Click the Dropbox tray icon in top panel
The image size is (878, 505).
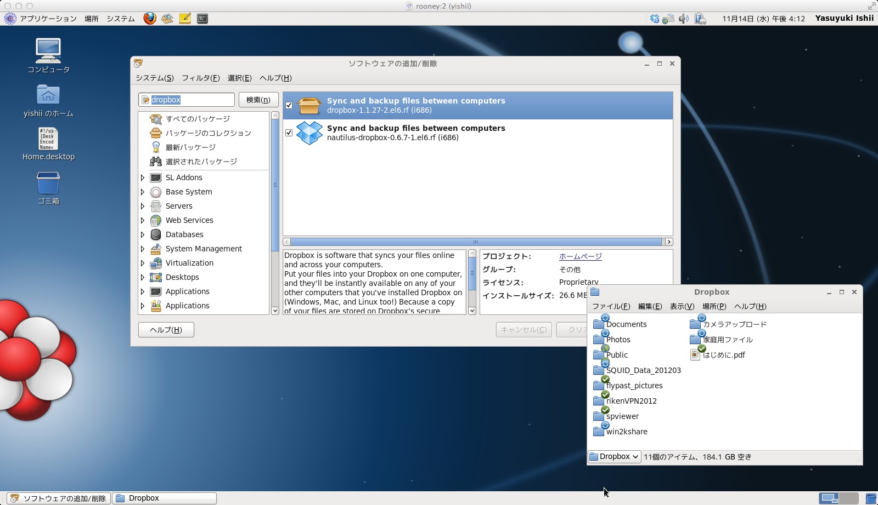point(654,19)
